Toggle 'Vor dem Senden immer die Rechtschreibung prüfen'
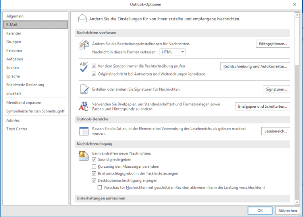 [x=94, y=66]
